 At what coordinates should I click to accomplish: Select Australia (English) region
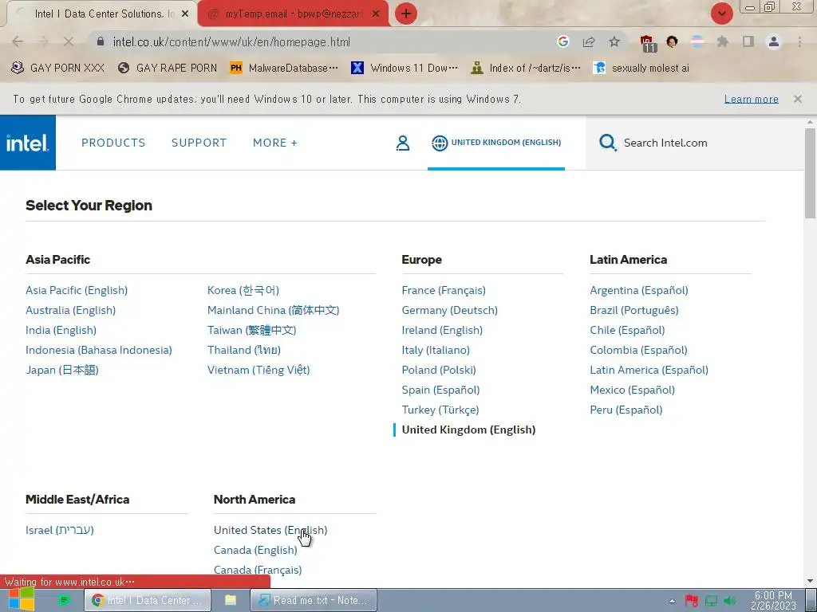click(x=70, y=310)
